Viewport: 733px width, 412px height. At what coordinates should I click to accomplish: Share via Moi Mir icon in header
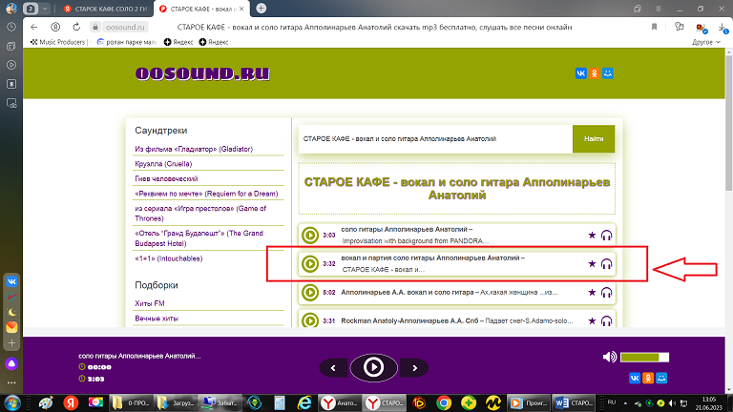click(x=608, y=73)
